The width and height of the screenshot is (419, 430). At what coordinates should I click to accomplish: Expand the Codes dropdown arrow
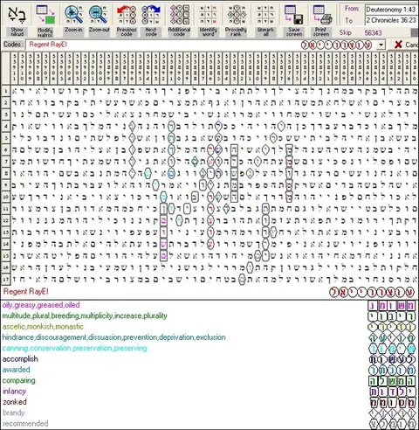click(381, 45)
